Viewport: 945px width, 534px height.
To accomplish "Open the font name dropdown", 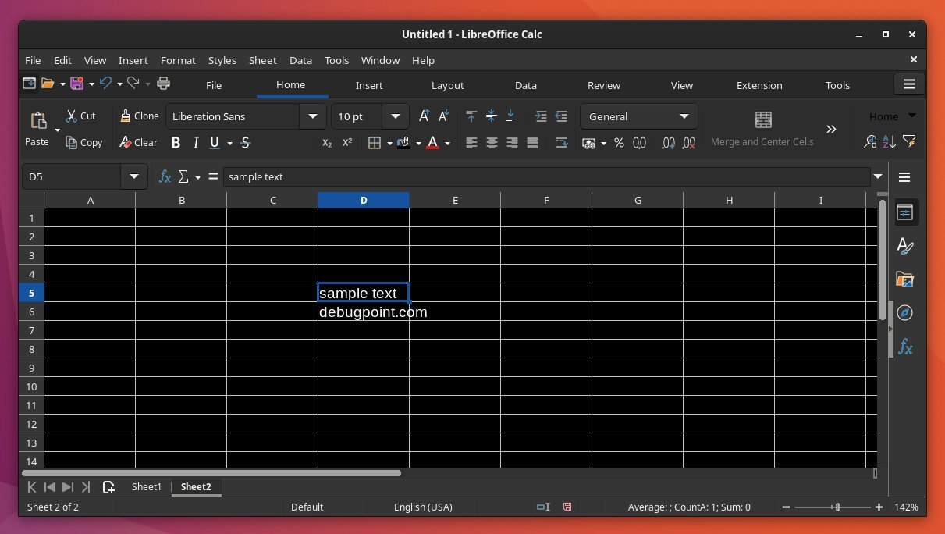I will point(312,116).
